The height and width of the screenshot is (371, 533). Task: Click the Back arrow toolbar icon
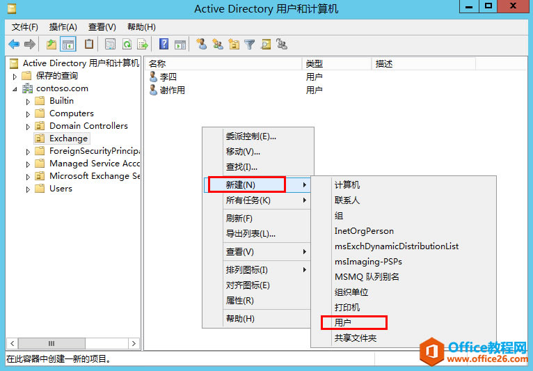click(14, 45)
